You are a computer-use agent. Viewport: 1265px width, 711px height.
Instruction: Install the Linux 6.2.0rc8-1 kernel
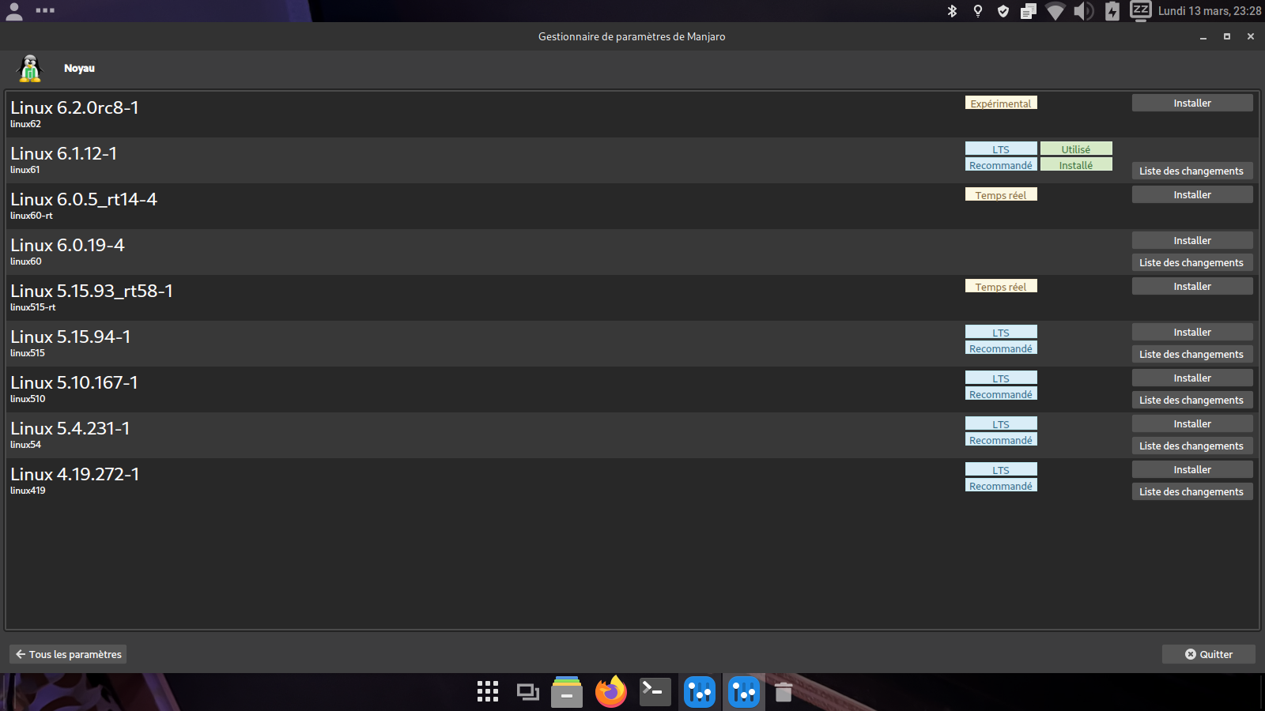pos(1192,103)
